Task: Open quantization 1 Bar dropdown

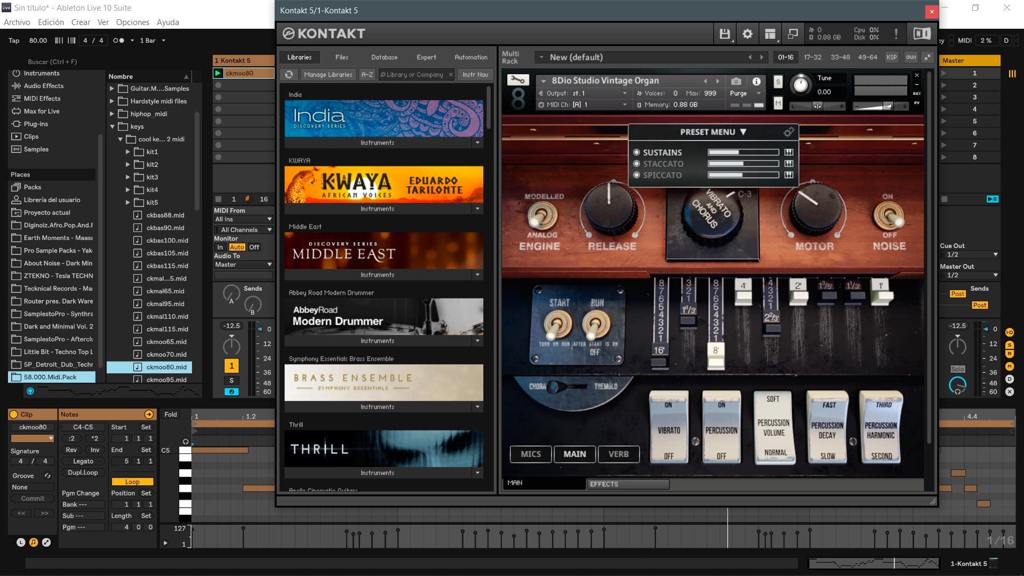Action: (152, 41)
